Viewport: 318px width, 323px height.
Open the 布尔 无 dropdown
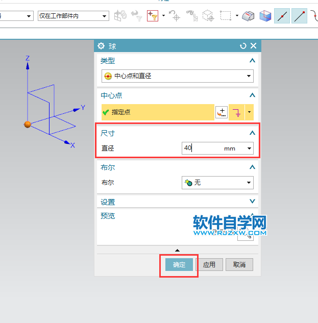pyautogui.click(x=217, y=183)
